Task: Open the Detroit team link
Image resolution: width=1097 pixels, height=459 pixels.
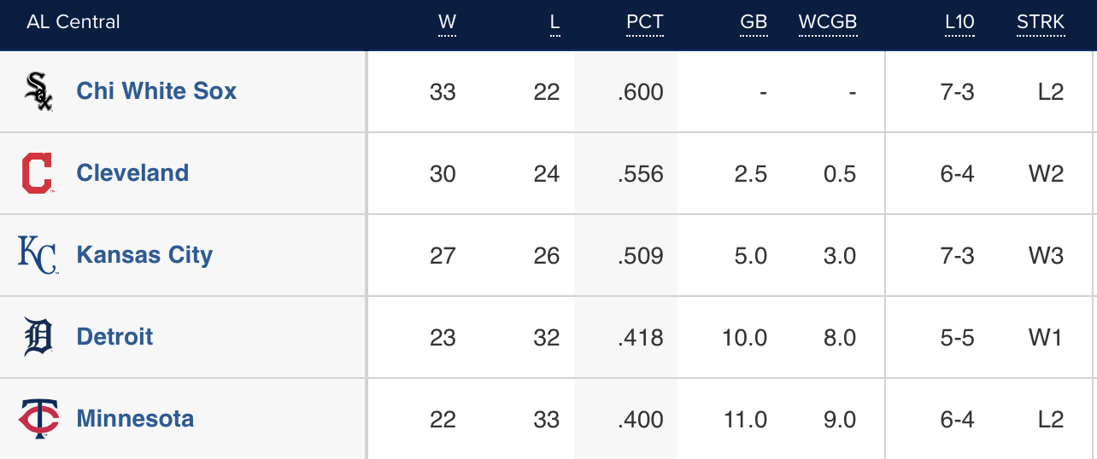Action: tap(114, 337)
